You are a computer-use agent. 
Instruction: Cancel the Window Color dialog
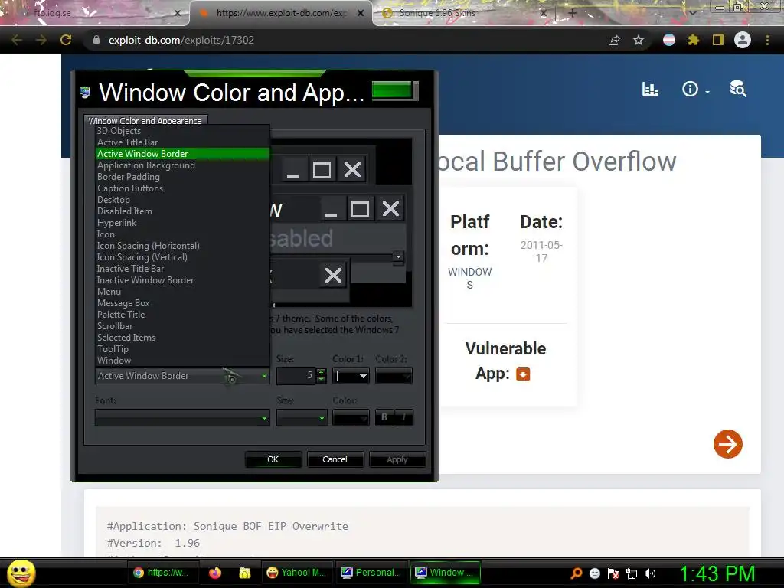[x=335, y=459]
